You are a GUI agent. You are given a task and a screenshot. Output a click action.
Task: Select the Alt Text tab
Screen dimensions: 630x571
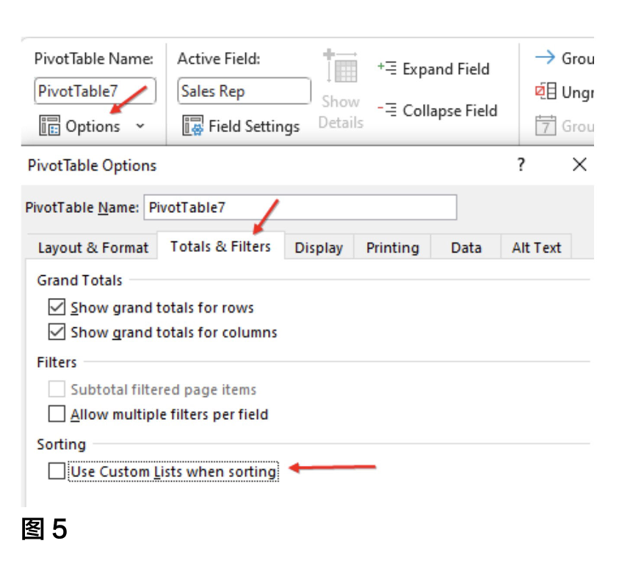(x=536, y=248)
